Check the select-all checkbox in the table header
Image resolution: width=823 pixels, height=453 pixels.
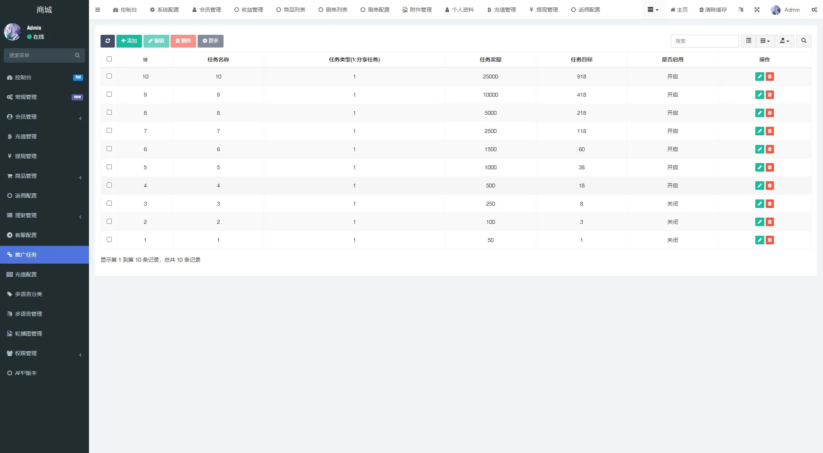[x=109, y=59]
